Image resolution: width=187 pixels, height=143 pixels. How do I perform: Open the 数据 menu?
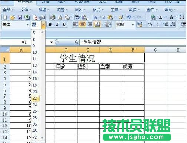pyautogui.click(x=134, y=10)
